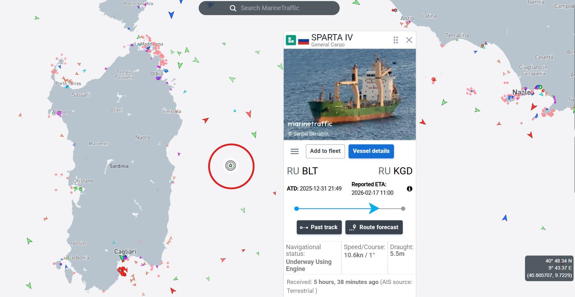Click the SPARTA IV vessel name title
Image resolution: width=575 pixels, height=297 pixels.
pyautogui.click(x=332, y=37)
